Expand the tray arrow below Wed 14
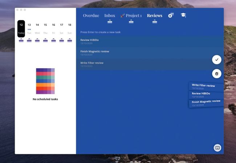This screenshot has height=163, width=236. click(x=37, y=40)
